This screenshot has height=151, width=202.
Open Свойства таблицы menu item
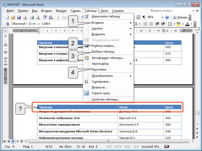pyautogui.click(x=108, y=99)
